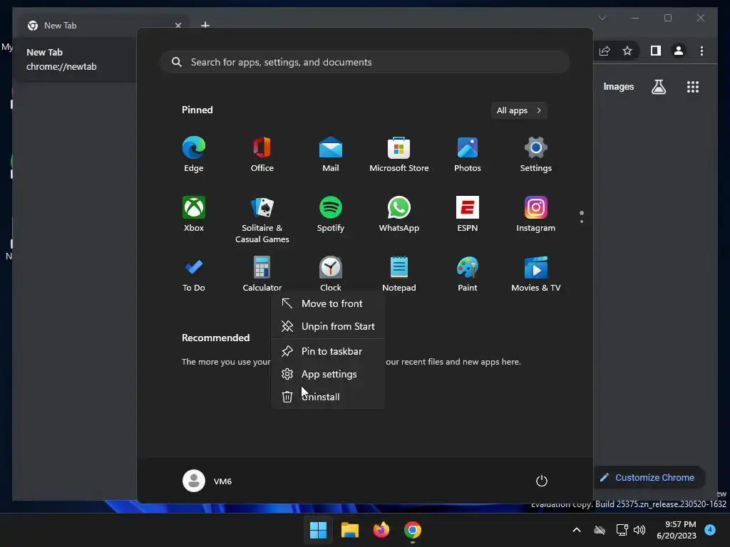
Task: Open File Explorer from the taskbar
Action: tap(349, 530)
